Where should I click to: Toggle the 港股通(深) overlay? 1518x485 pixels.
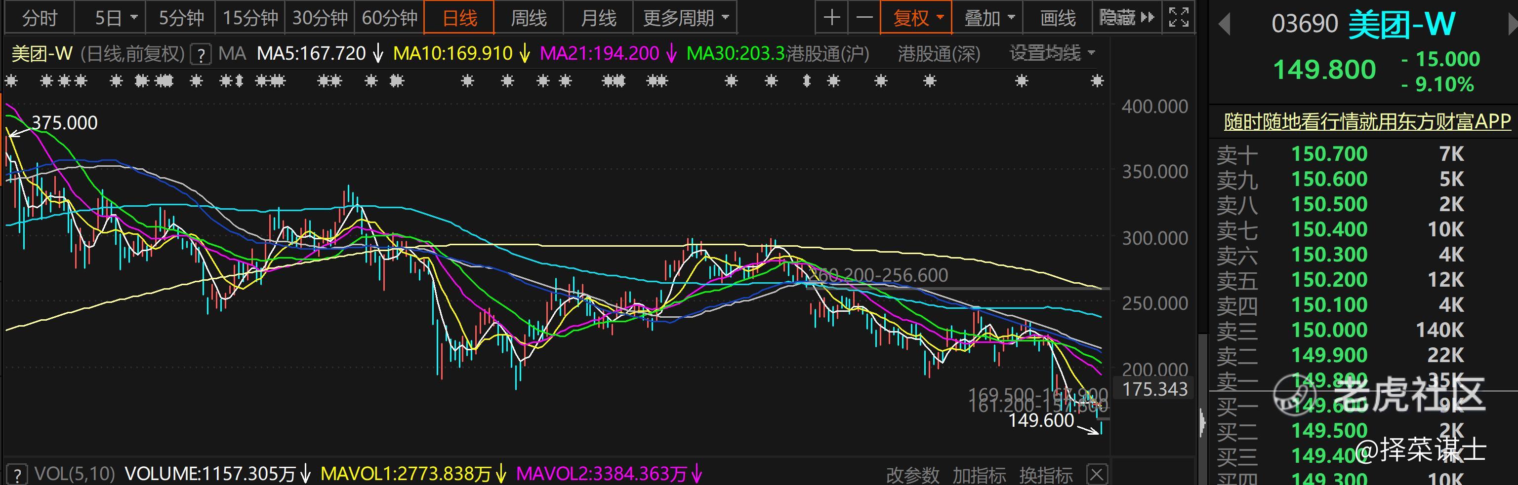tap(939, 54)
